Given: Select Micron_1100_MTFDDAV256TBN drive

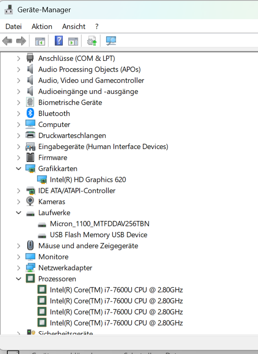Looking at the screenshot, I should pyautogui.click(x=99, y=223).
